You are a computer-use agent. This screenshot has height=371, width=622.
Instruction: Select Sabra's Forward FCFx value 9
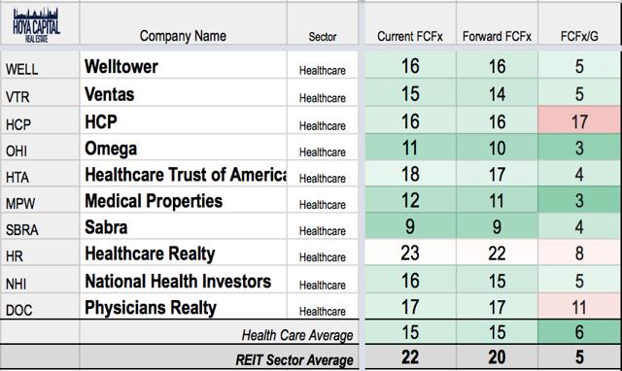[x=497, y=226]
